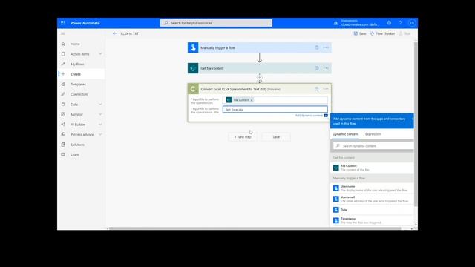475x267 pixels.
Task: Open settings gear in header
Action: [389, 23]
